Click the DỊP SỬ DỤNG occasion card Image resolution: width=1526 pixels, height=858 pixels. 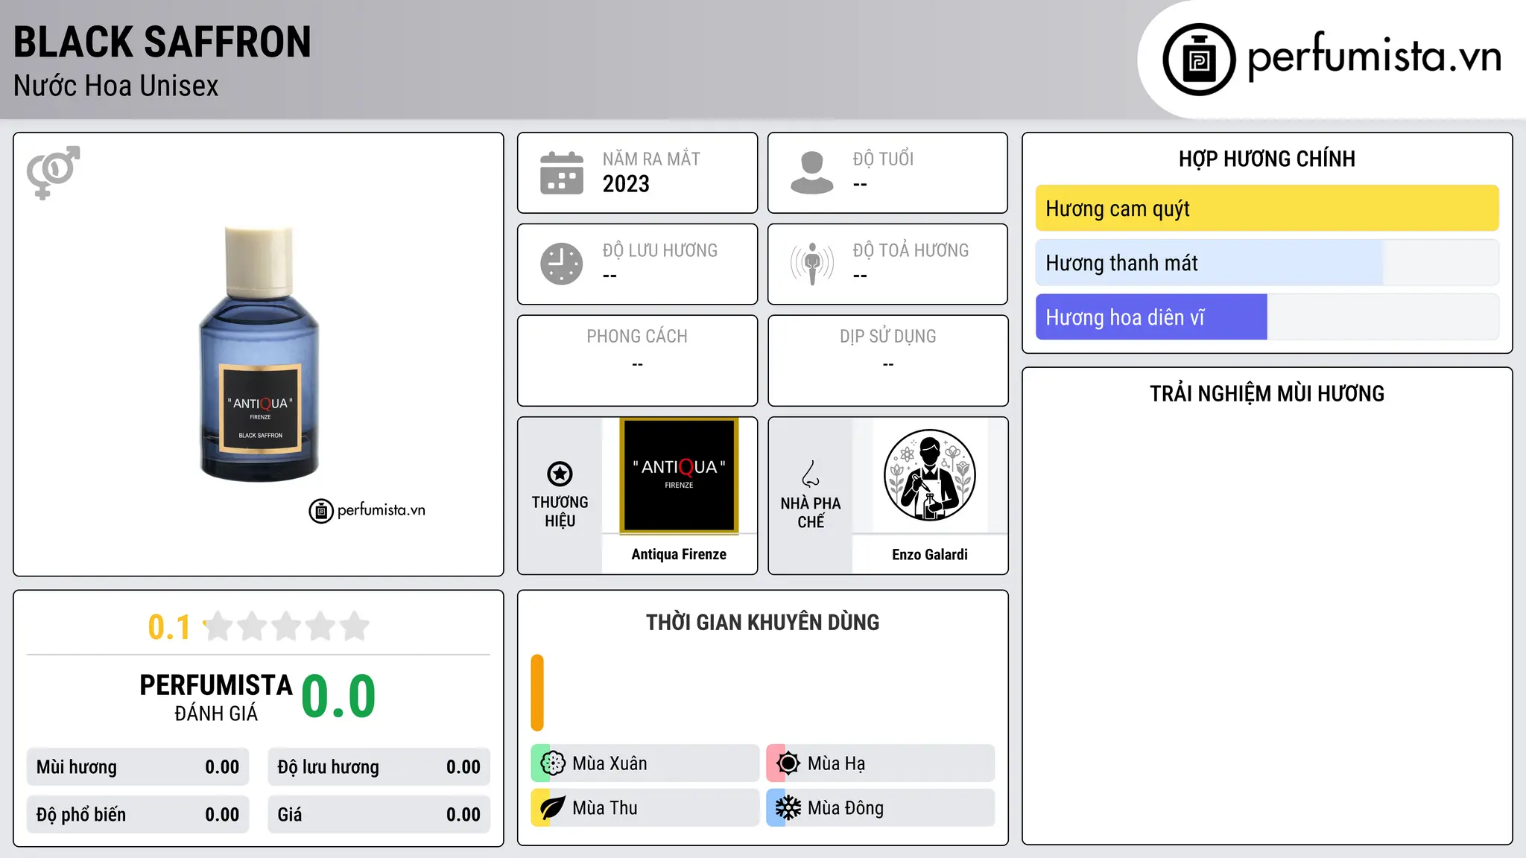click(x=887, y=360)
